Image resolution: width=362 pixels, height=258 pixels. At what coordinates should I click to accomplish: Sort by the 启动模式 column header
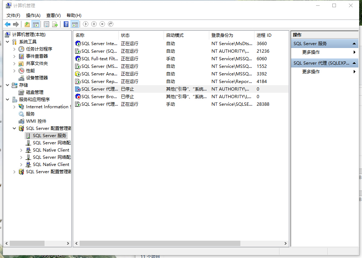coord(186,35)
